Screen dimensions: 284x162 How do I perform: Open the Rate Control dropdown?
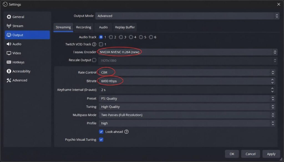tap(187, 72)
